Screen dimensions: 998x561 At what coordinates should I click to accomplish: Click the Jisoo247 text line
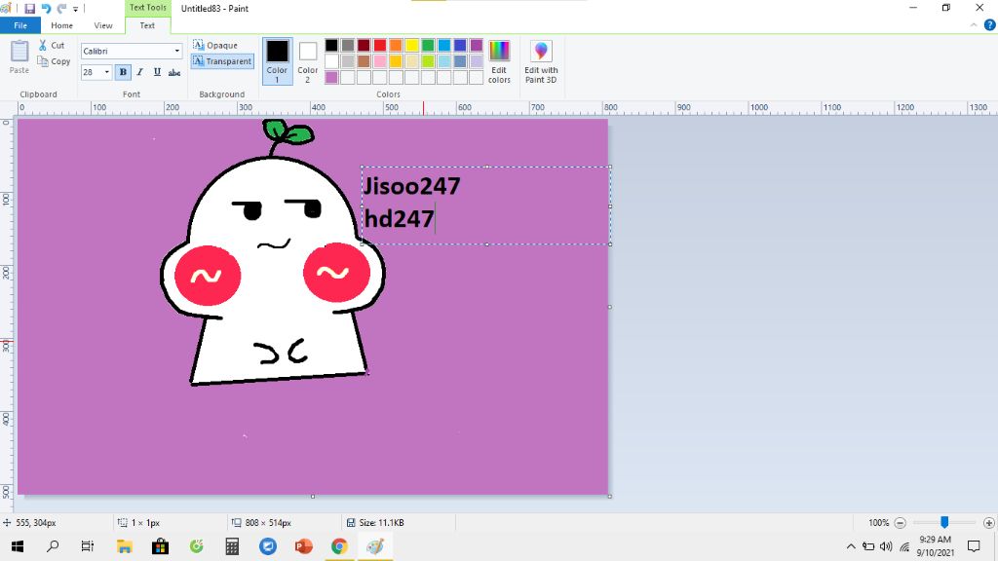point(412,186)
